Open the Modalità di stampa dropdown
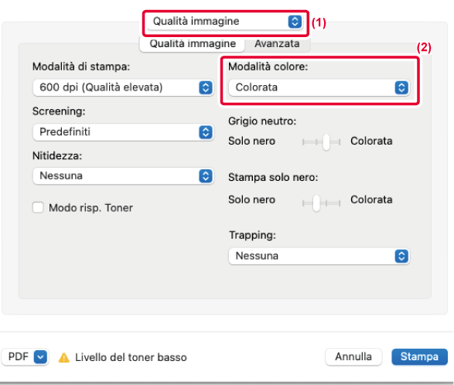Viewport: 454px width, 385px height. 123,87
